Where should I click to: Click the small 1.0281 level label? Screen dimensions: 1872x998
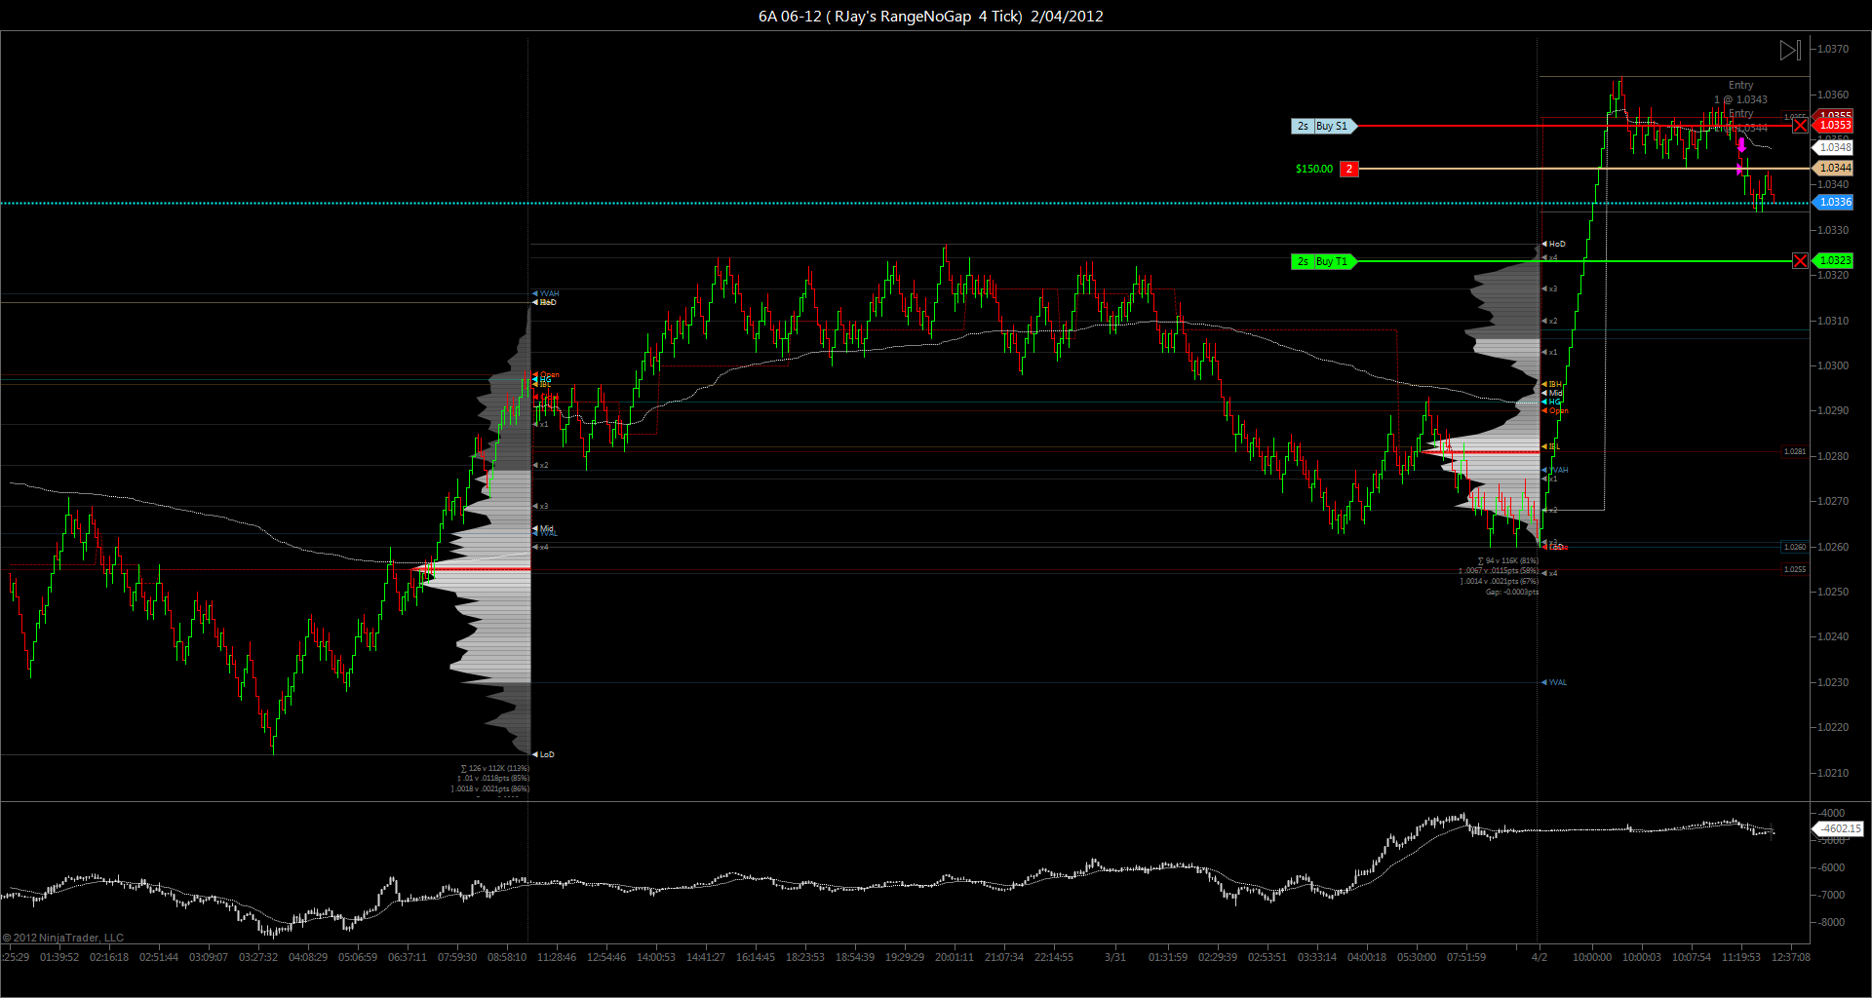pos(1794,452)
